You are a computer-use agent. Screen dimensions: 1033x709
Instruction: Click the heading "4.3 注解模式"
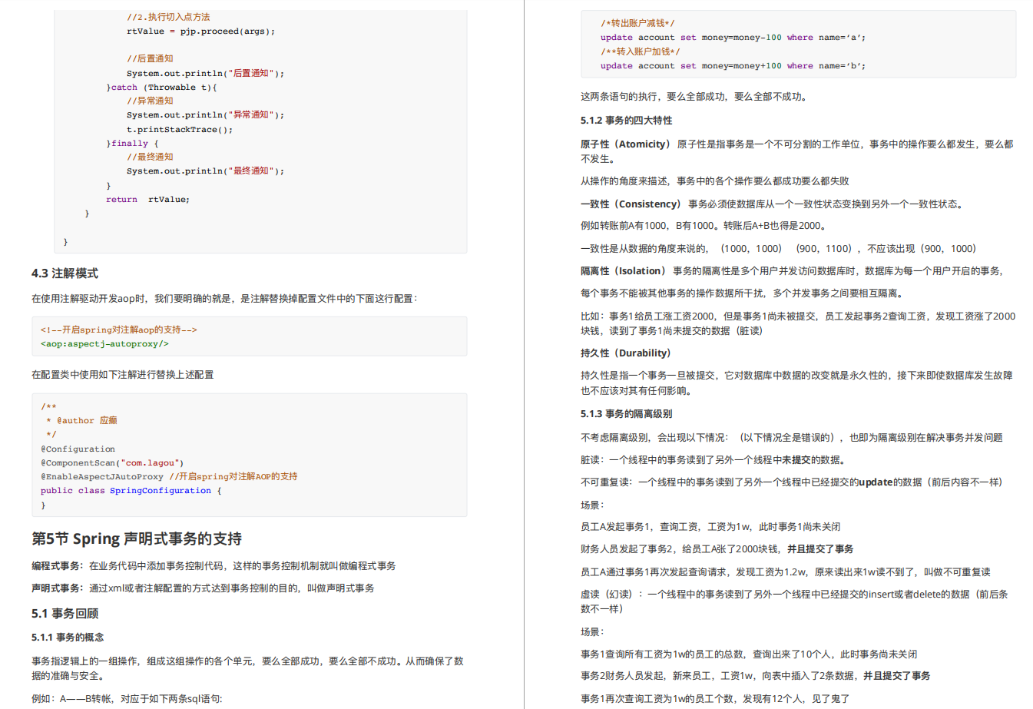(x=65, y=273)
